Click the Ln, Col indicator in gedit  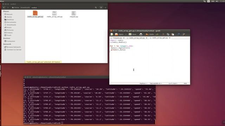[x=173, y=83]
